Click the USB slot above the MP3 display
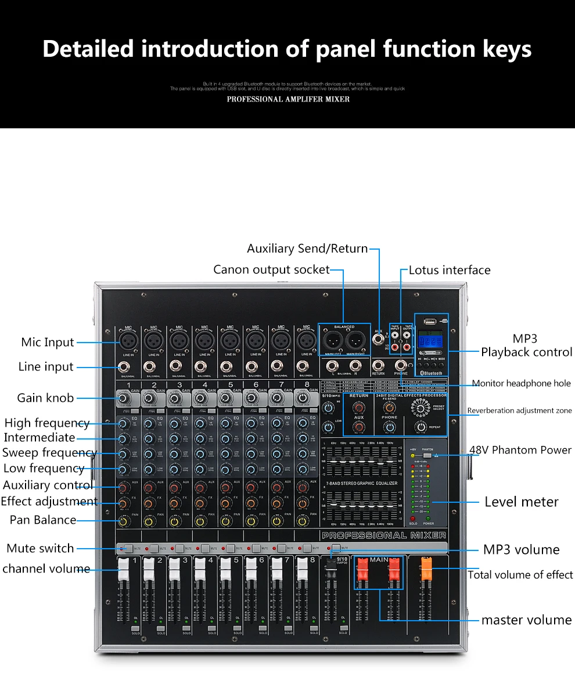 pos(430,322)
